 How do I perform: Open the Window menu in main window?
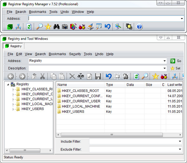[x=78, y=12]
